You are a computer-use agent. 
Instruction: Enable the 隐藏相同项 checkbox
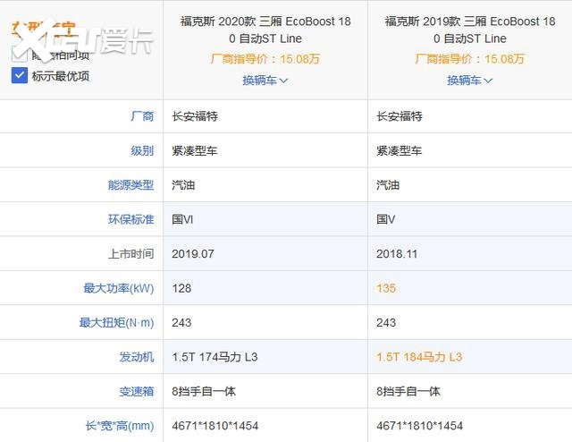coord(20,55)
